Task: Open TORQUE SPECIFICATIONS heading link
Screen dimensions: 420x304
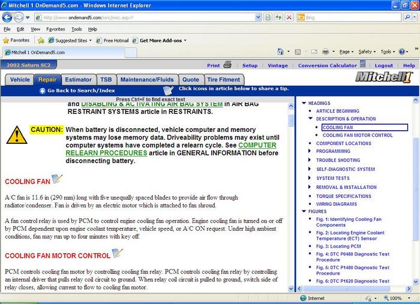Action: pos(344,196)
